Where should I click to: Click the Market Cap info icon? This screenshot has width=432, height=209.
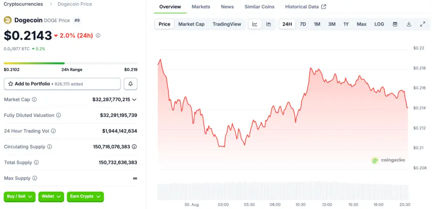pos(34,100)
